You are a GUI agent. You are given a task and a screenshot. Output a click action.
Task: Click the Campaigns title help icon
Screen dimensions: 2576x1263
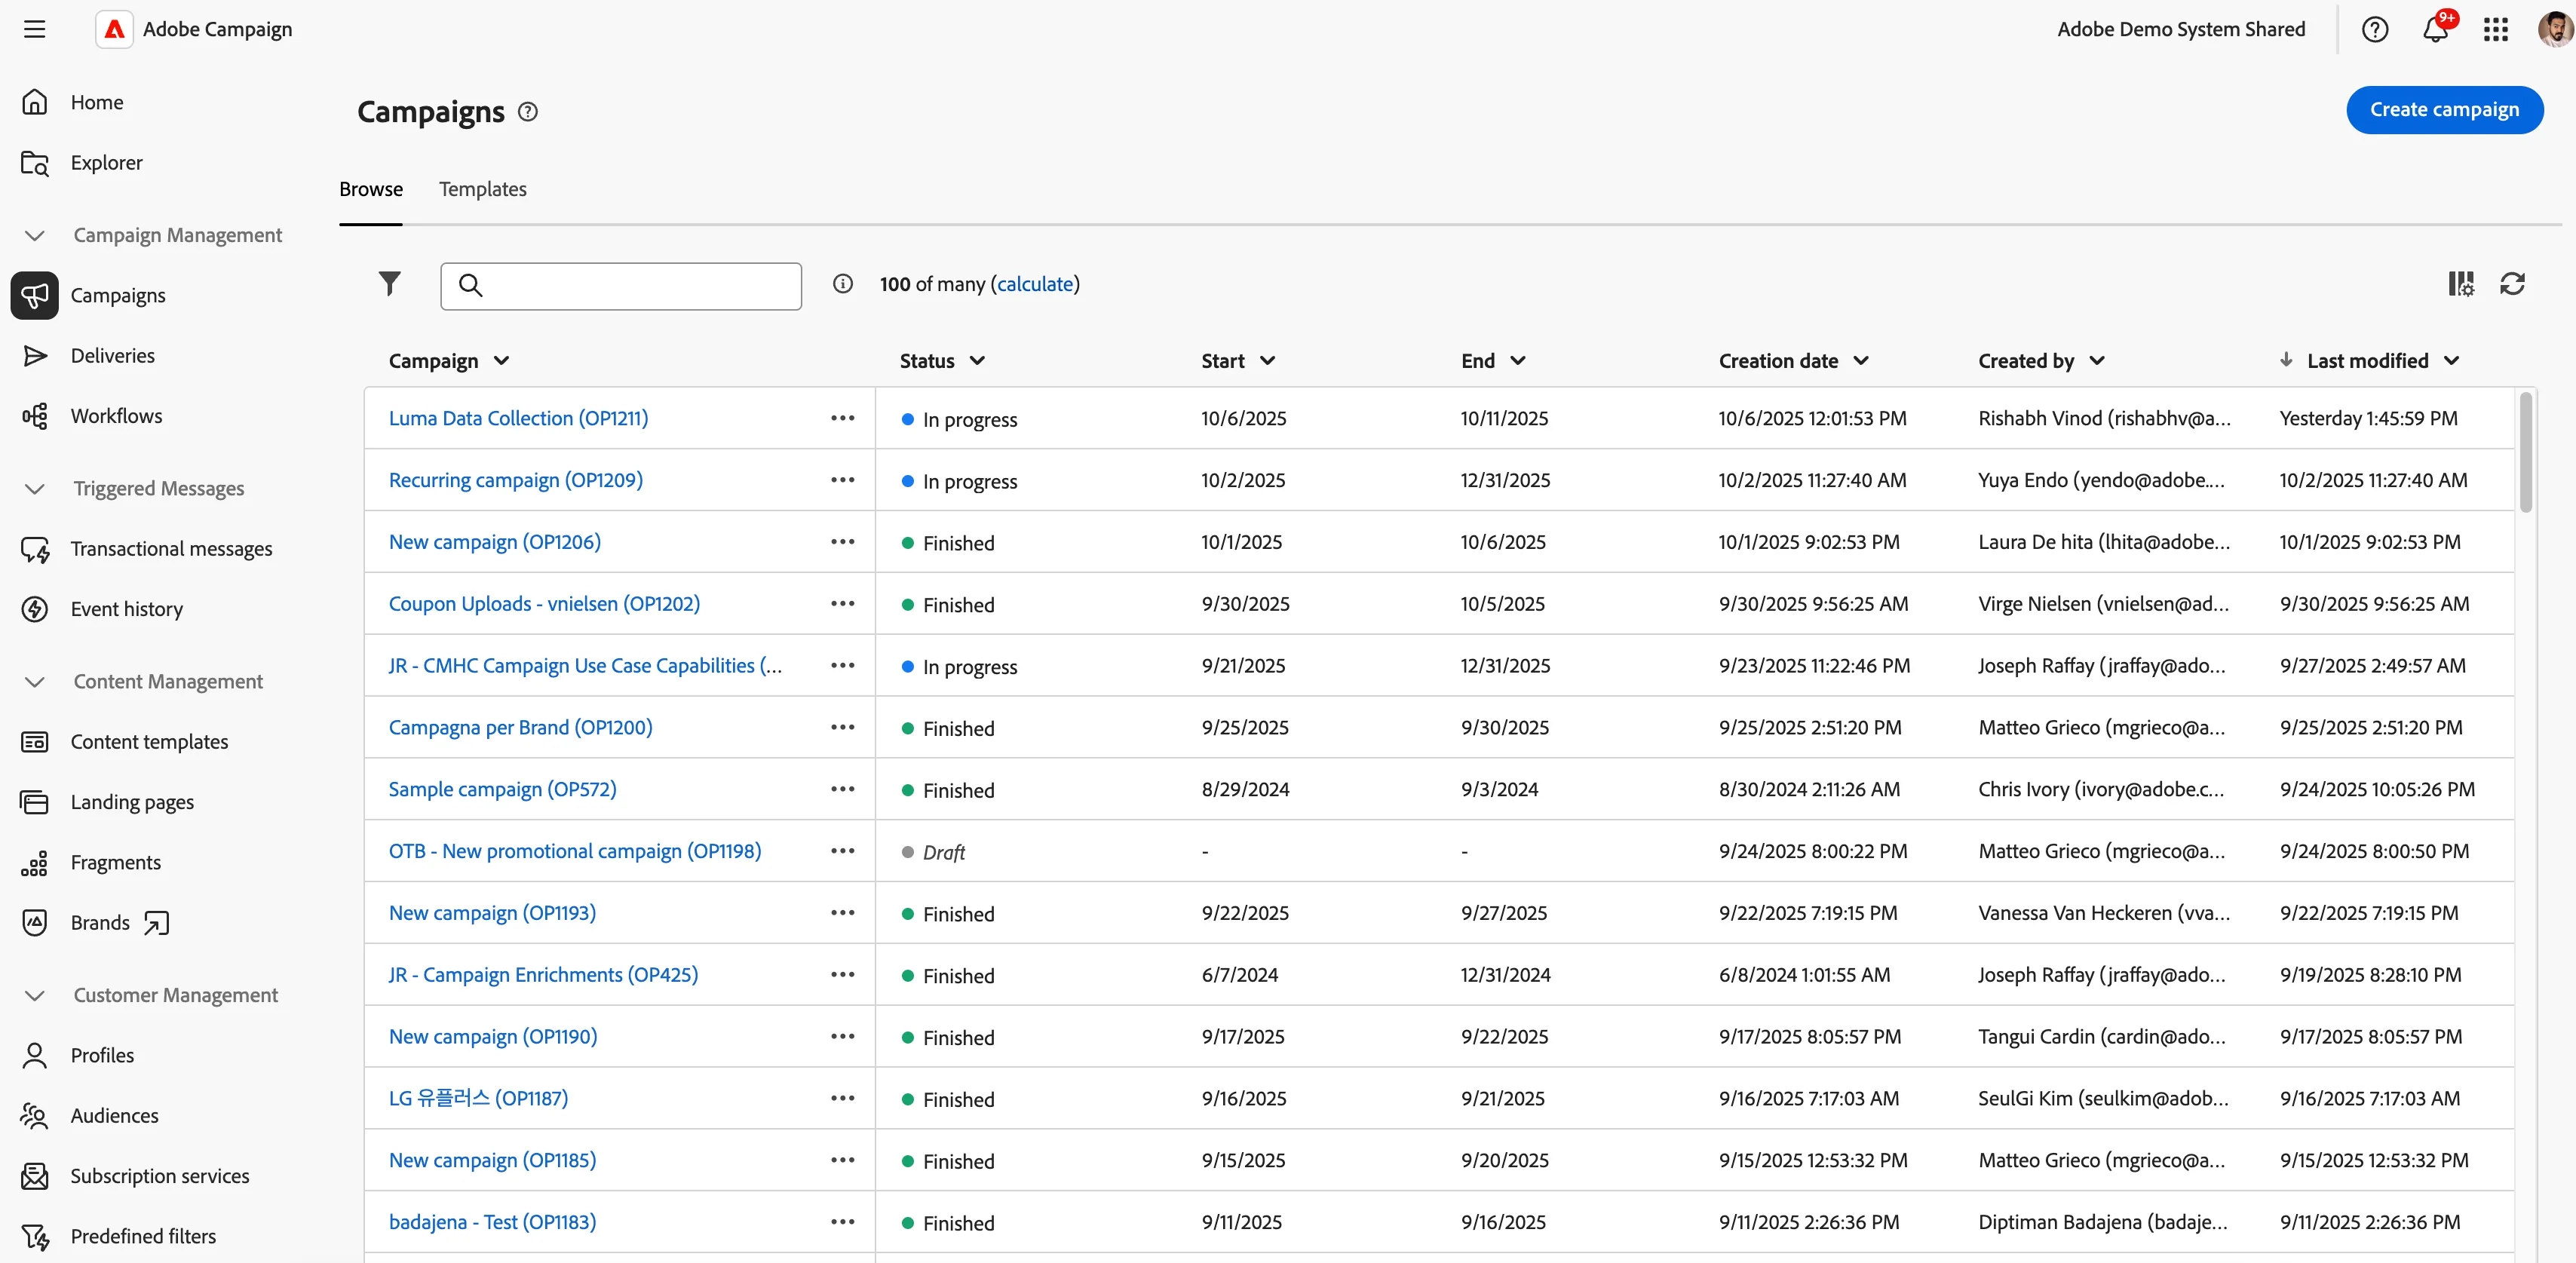[x=528, y=112]
